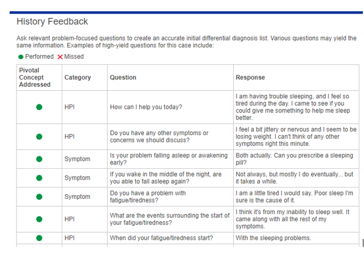
Task: Click green dot for "events surrounding the start" row
Action: click(x=39, y=219)
